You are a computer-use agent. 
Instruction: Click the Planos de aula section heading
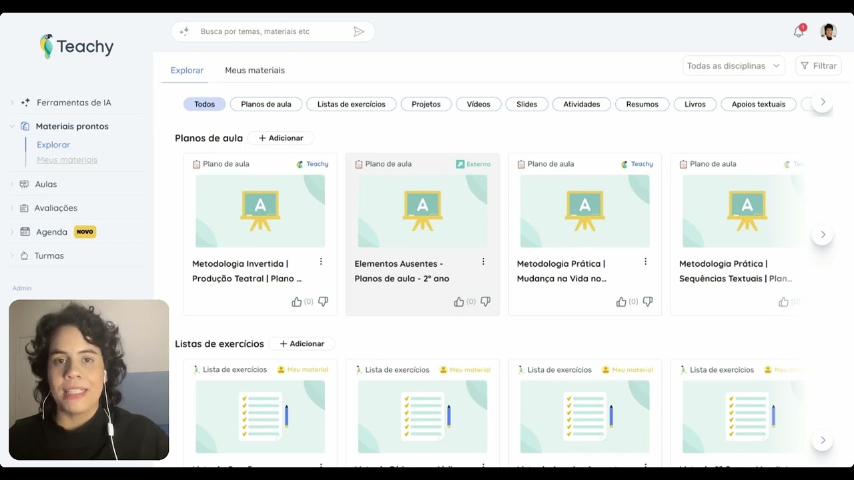click(x=209, y=138)
